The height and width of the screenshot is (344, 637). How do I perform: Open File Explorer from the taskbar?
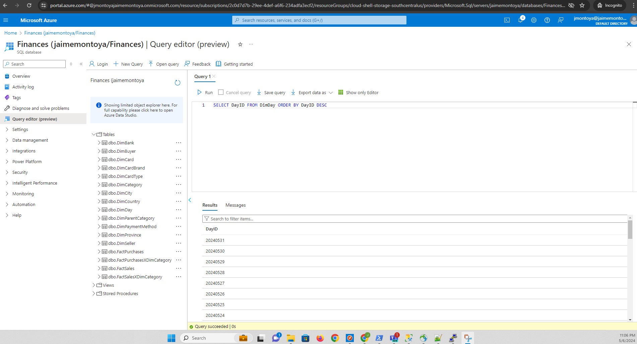(291, 338)
